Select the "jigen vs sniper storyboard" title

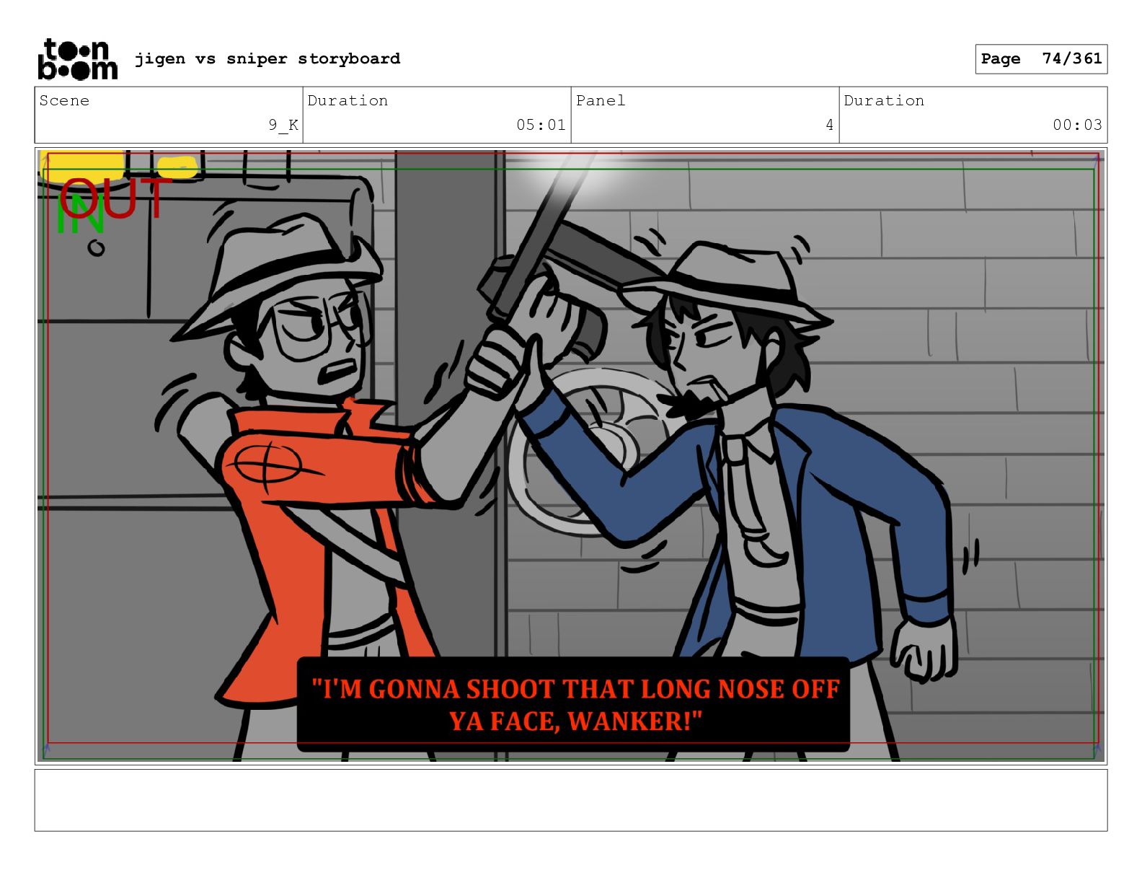(x=267, y=58)
